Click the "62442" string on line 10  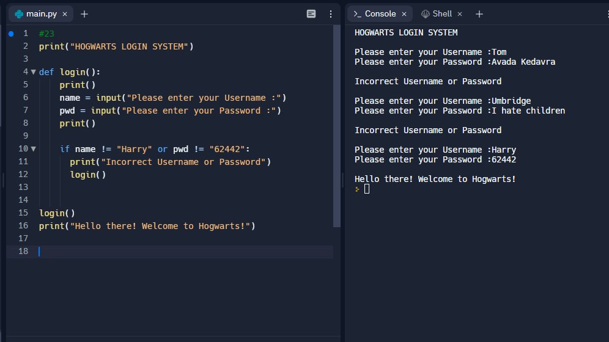pos(227,149)
